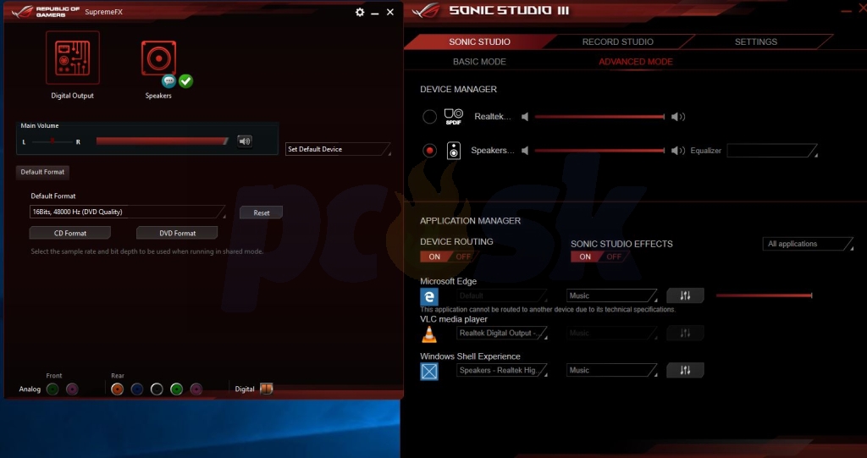
Task: Click the green Rear analog jack
Action: [x=176, y=389]
